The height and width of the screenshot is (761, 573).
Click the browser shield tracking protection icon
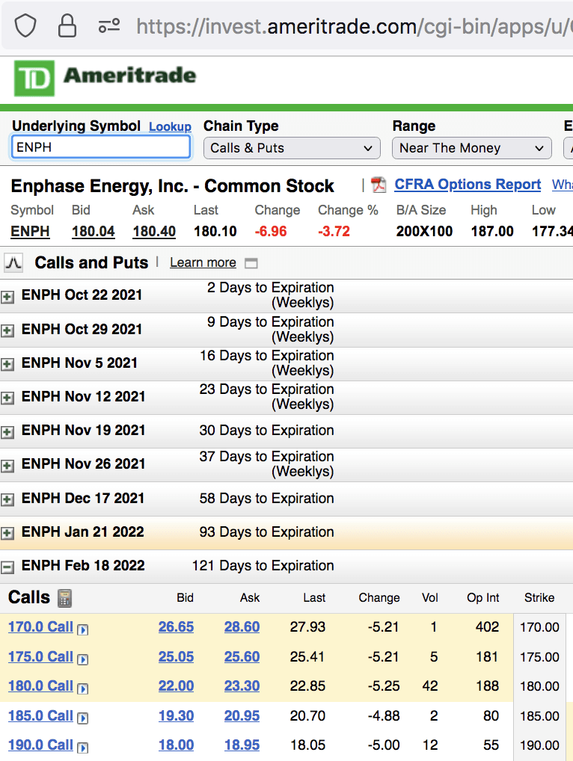click(x=26, y=27)
